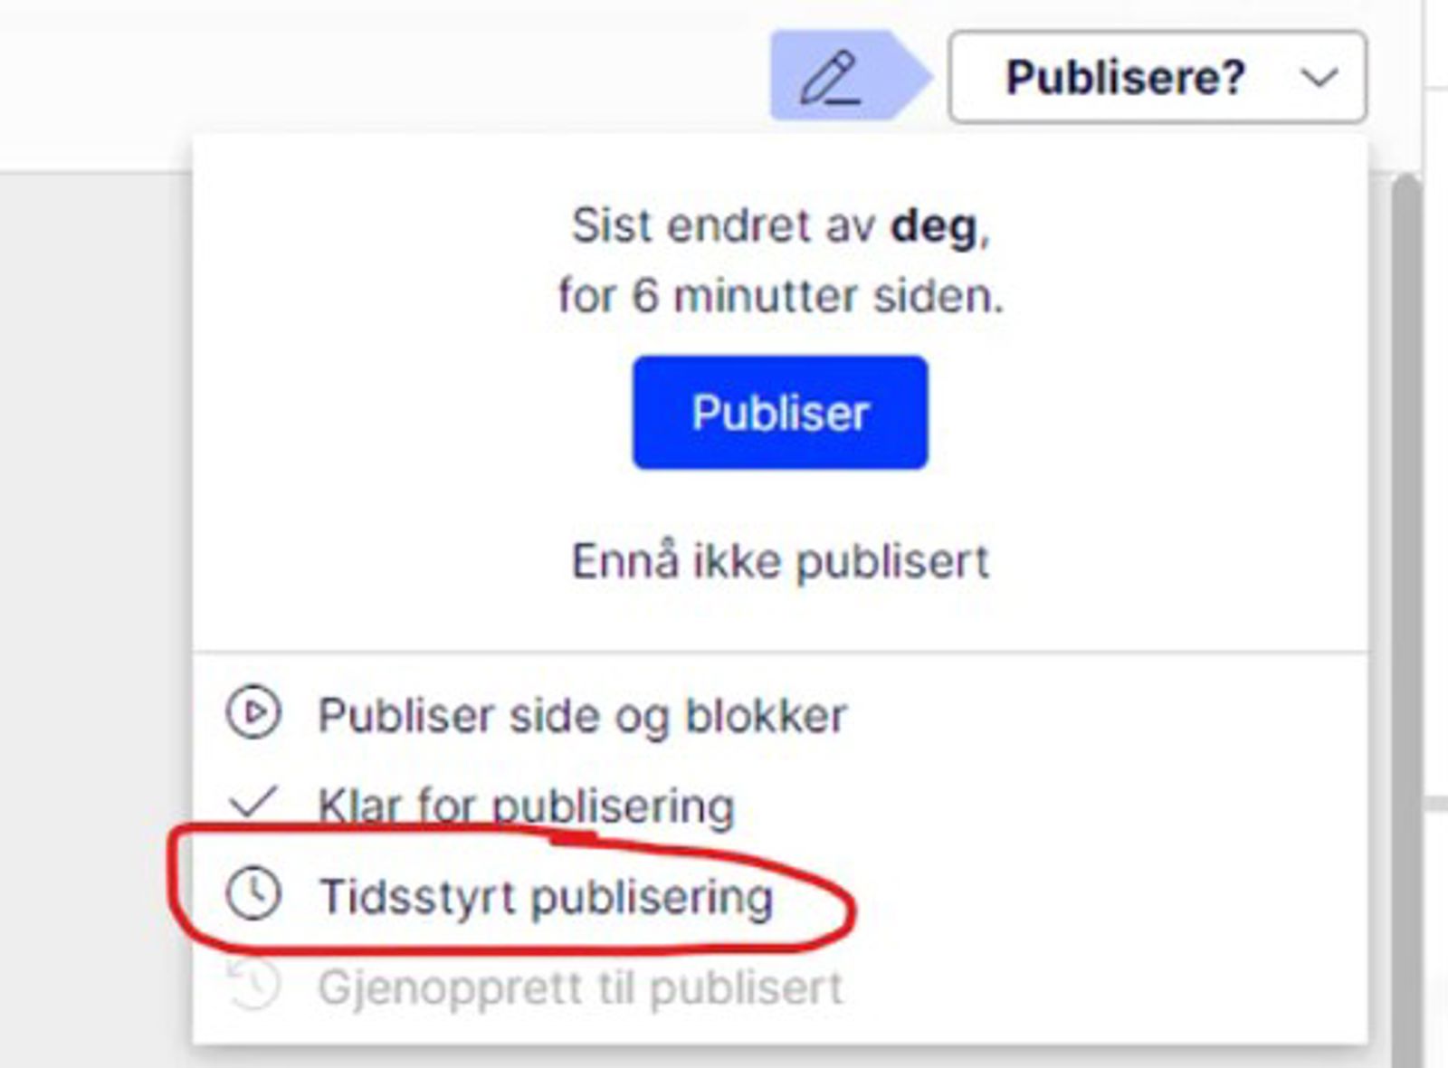Viewport: 1448px width, 1068px height.
Task: Select Tidsstyrt publisering menu entry
Action: click(546, 897)
